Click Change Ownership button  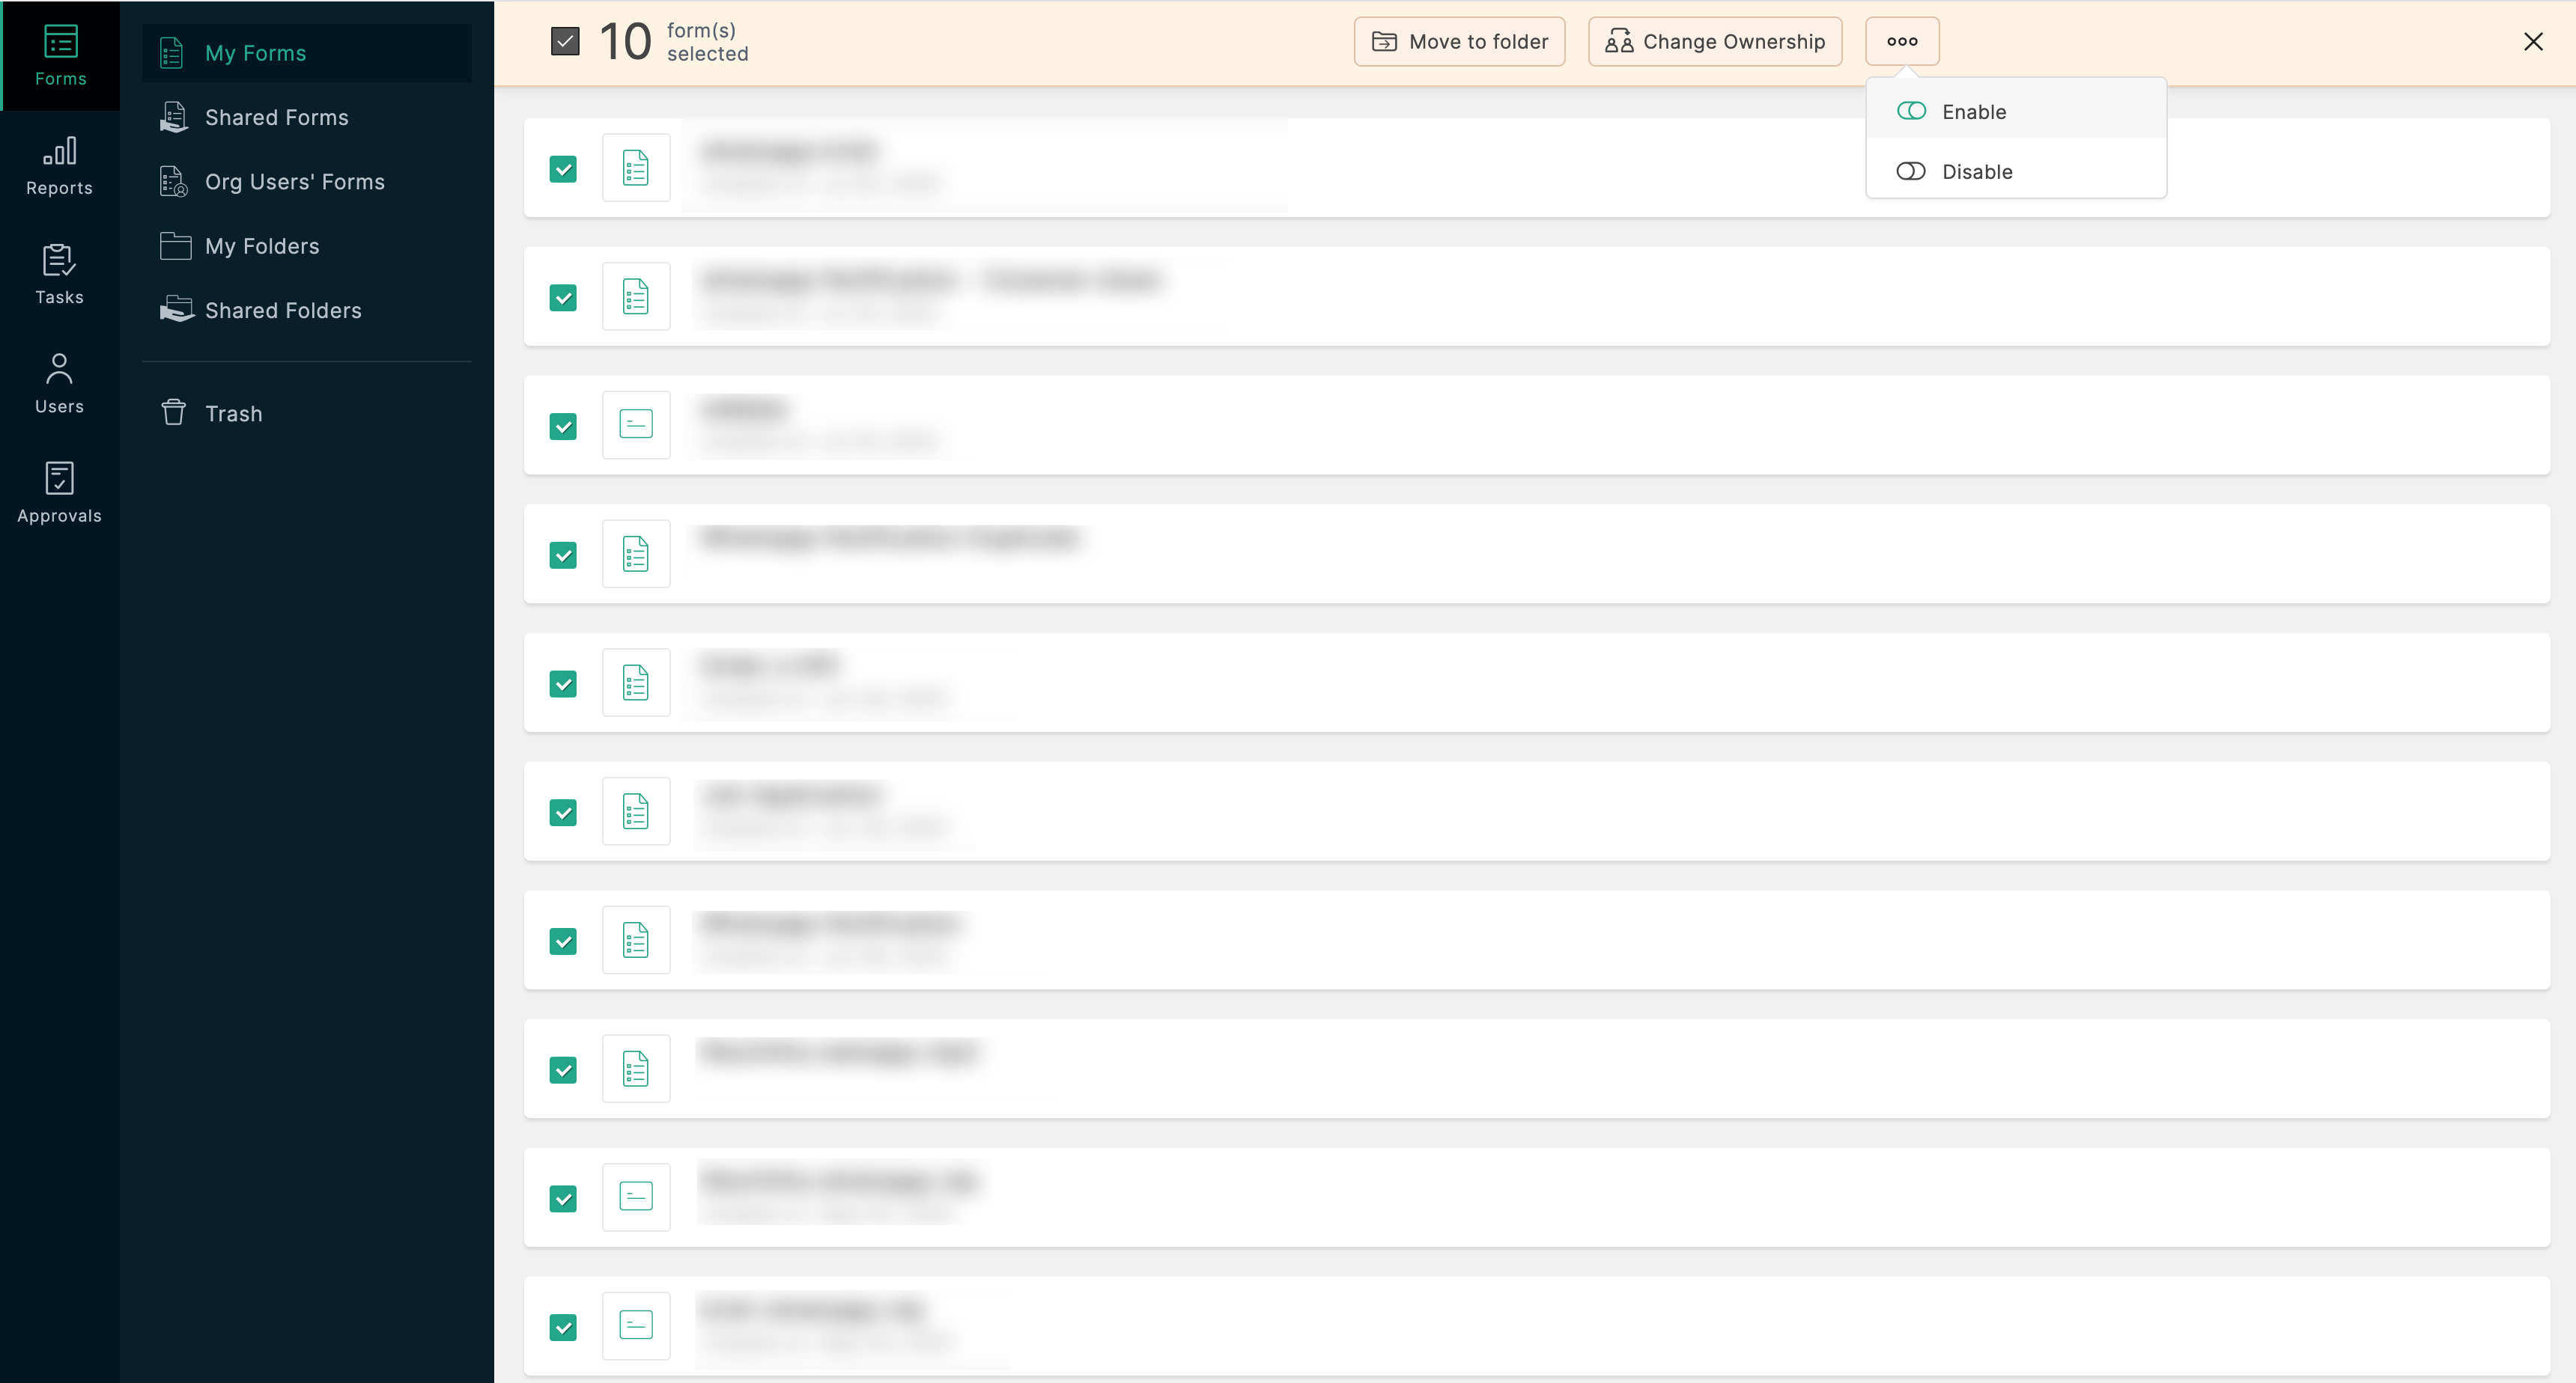[1714, 42]
